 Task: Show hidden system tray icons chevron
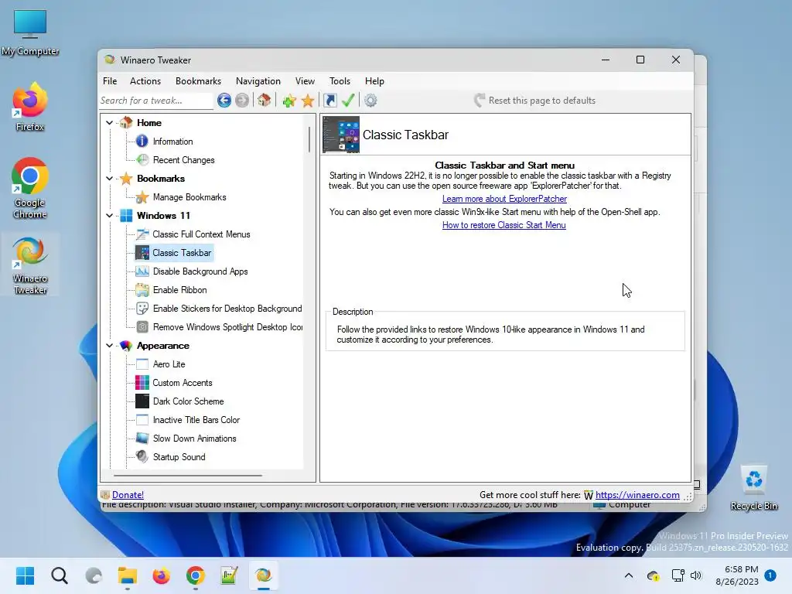coord(629,575)
